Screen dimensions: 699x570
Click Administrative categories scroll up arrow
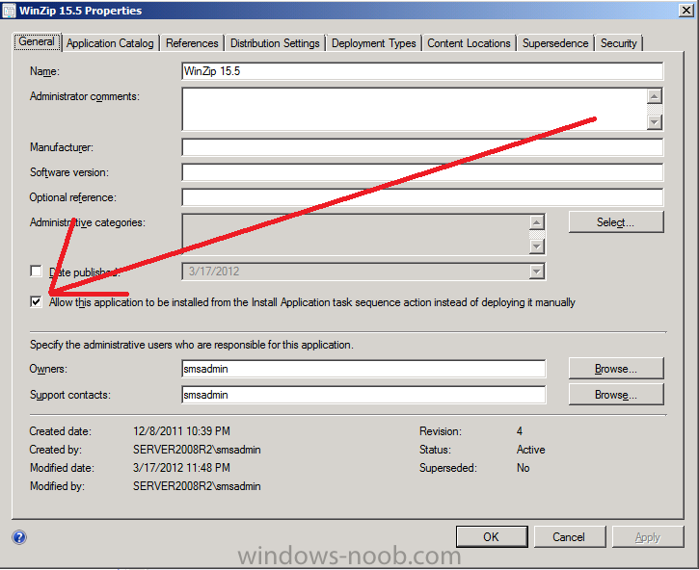click(537, 222)
